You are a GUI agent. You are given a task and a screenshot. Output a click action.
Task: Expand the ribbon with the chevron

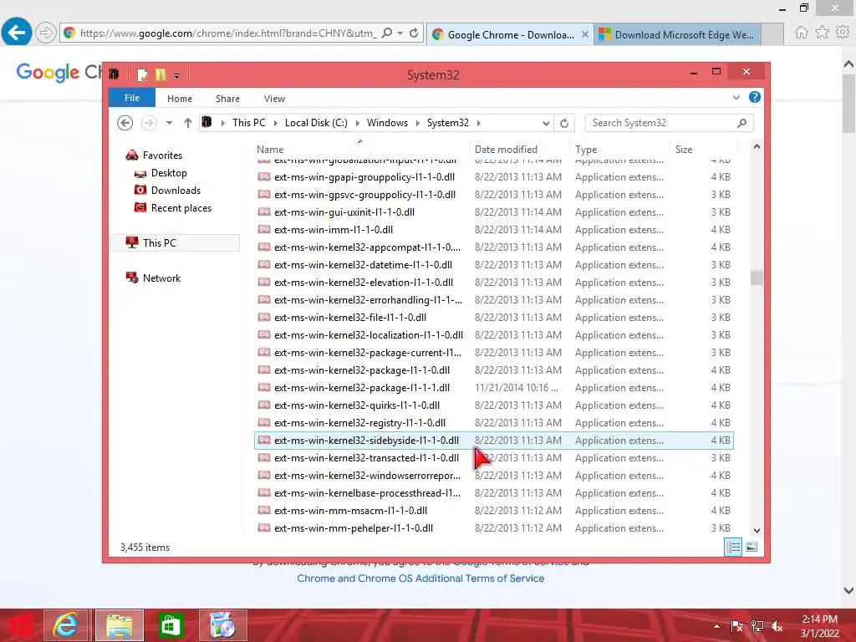736,98
